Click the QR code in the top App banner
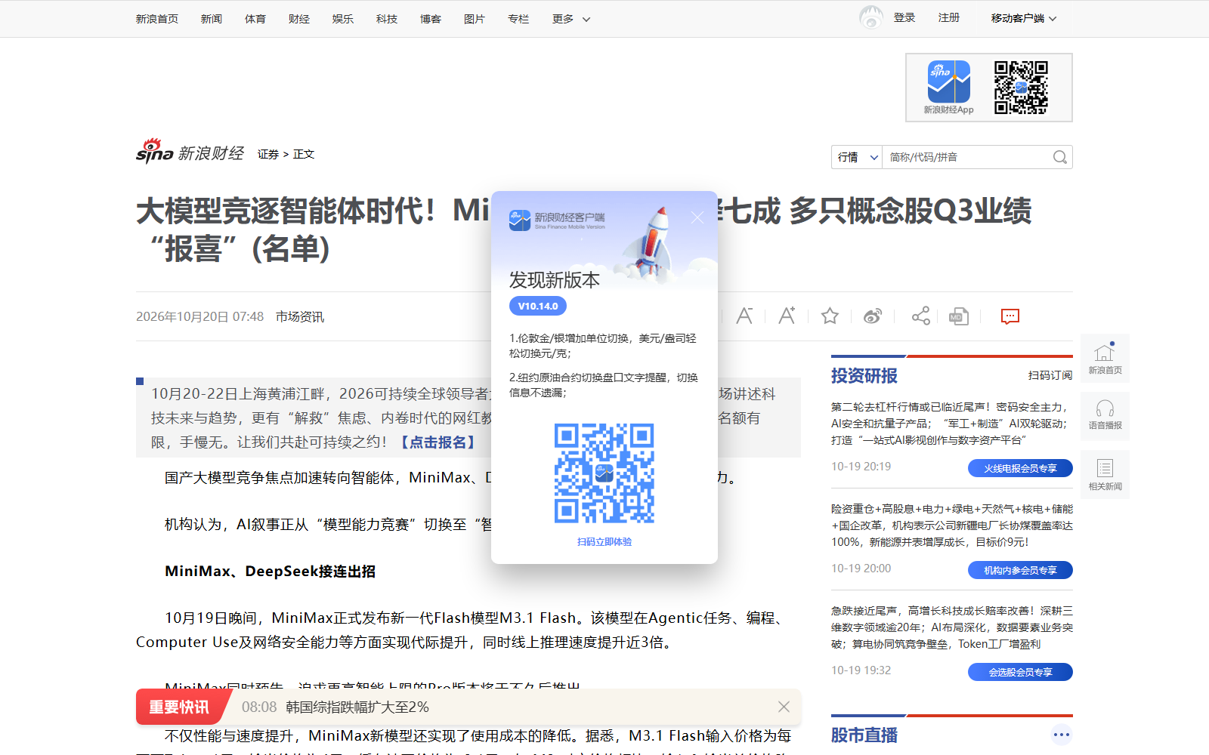 click(x=1021, y=87)
